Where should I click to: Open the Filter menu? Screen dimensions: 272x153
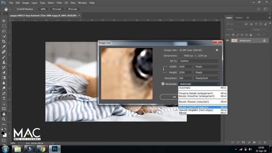tap(59, 3)
